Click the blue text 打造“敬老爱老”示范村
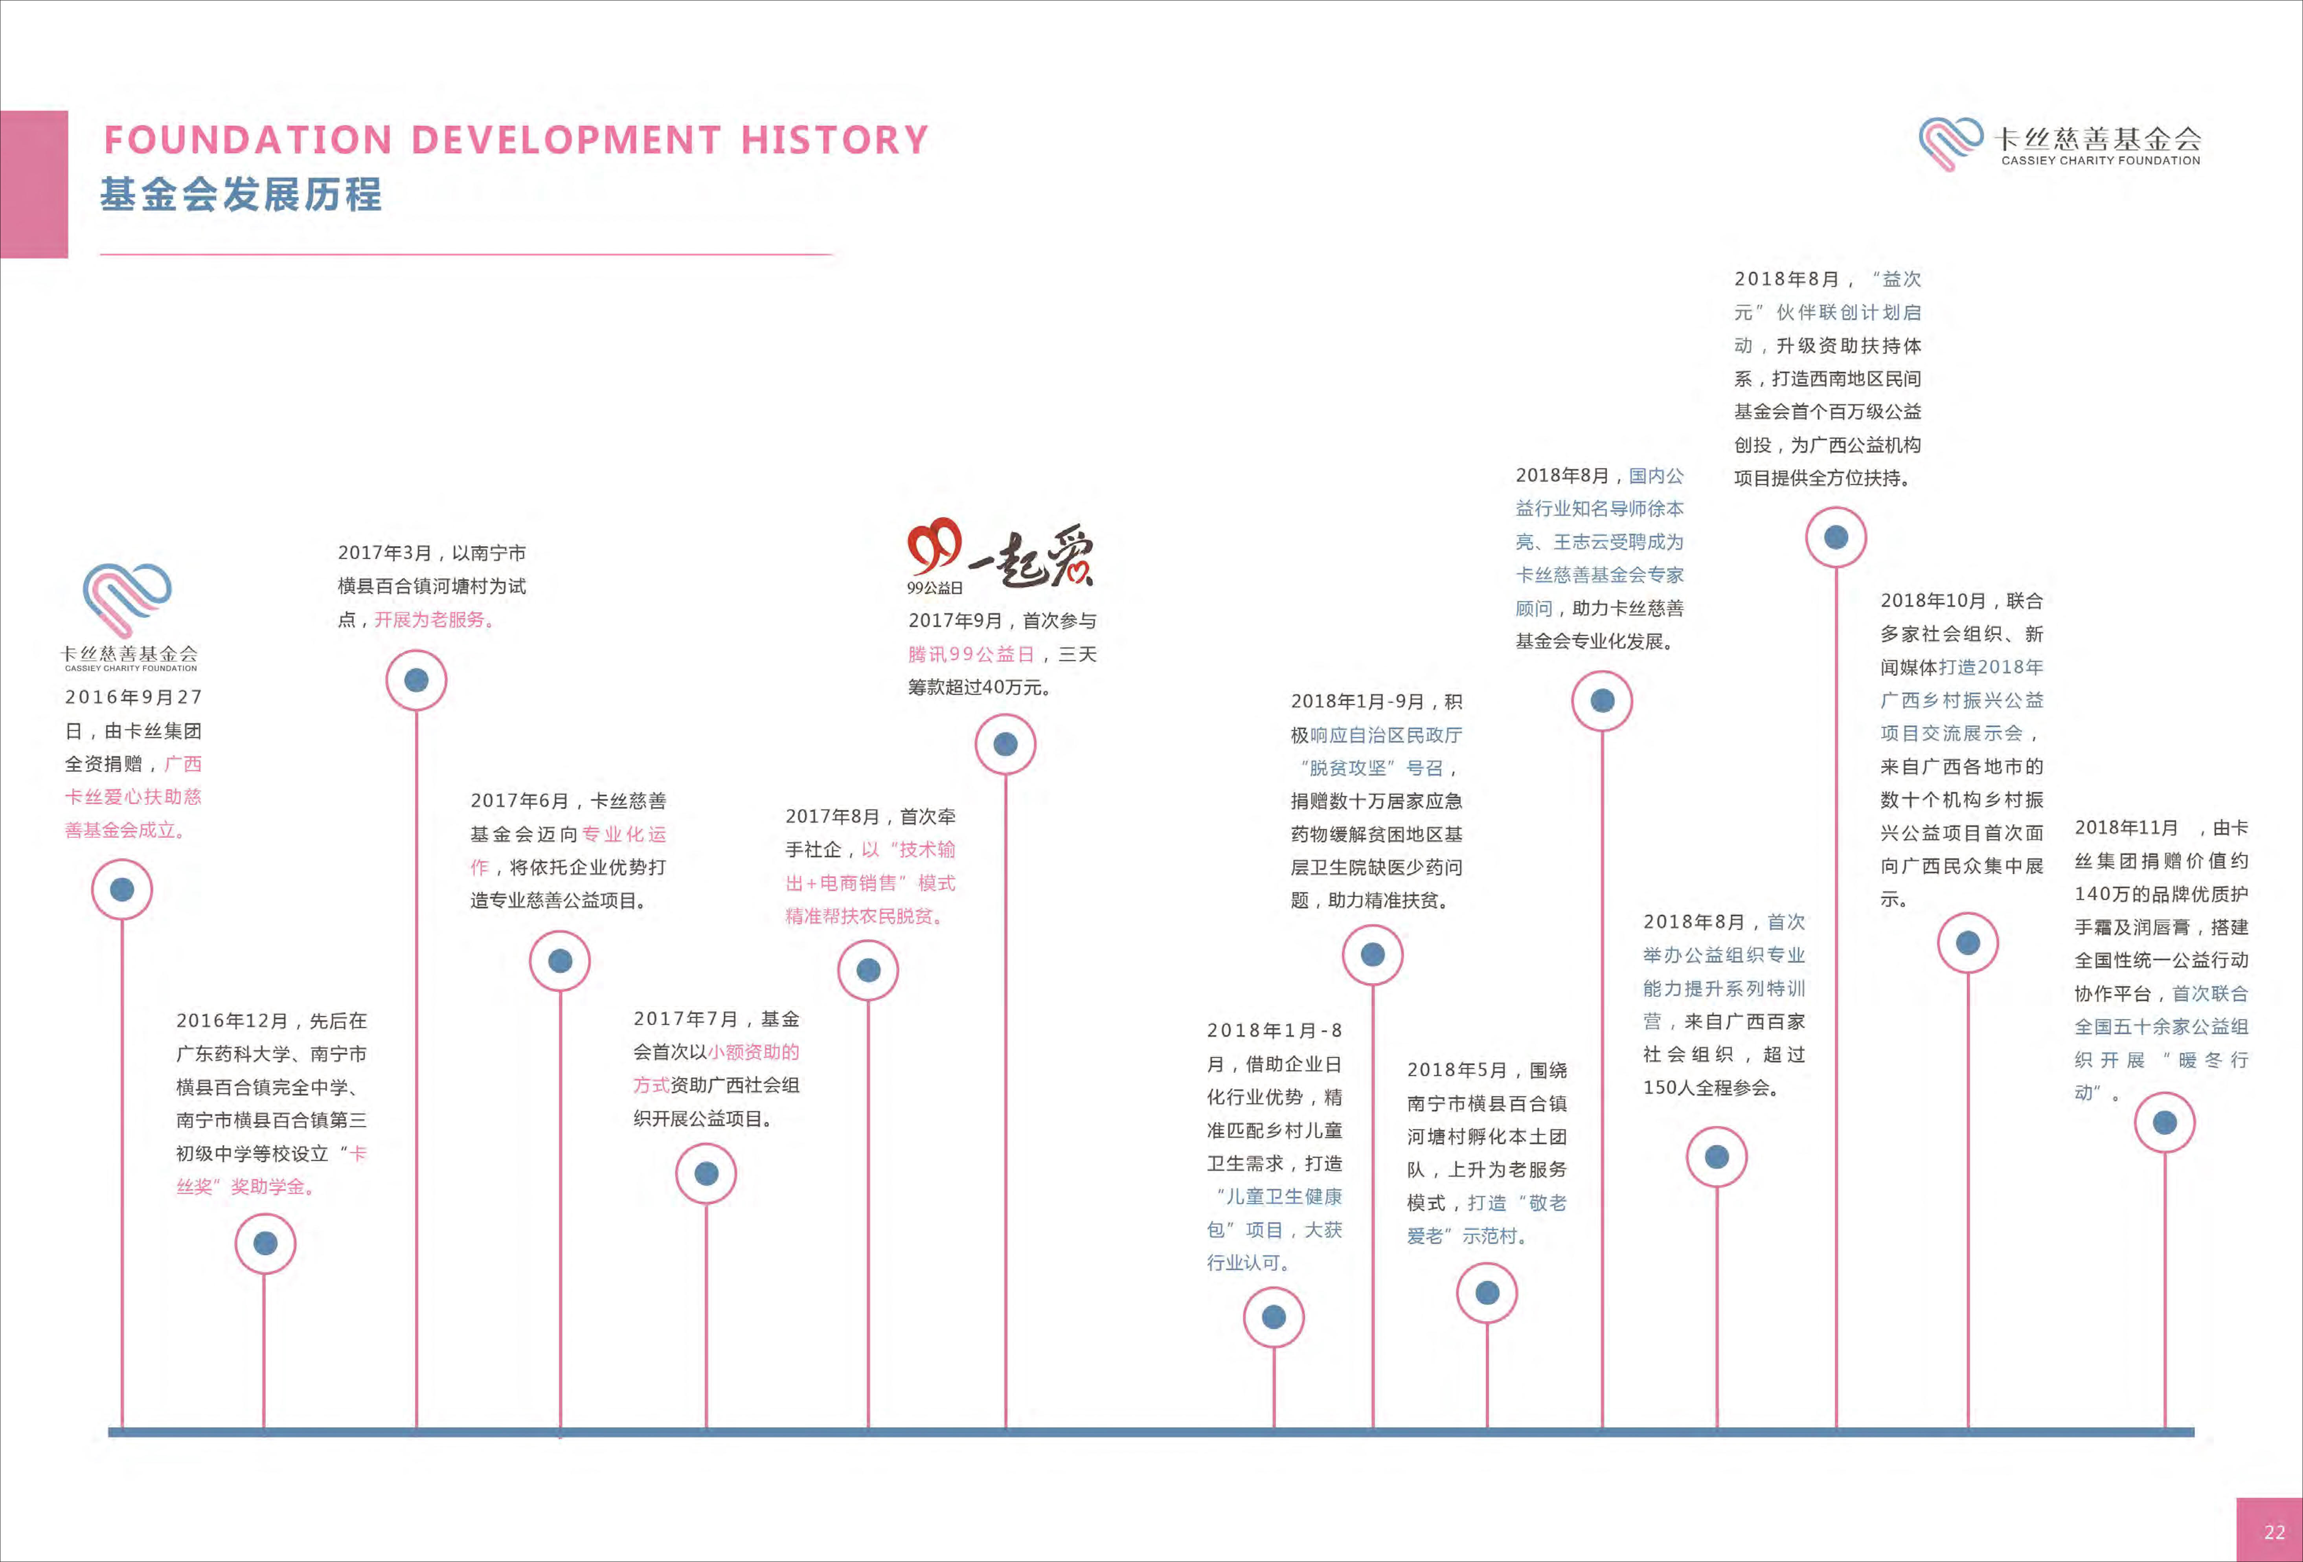The width and height of the screenshot is (2303, 1562). [1487, 1219]
